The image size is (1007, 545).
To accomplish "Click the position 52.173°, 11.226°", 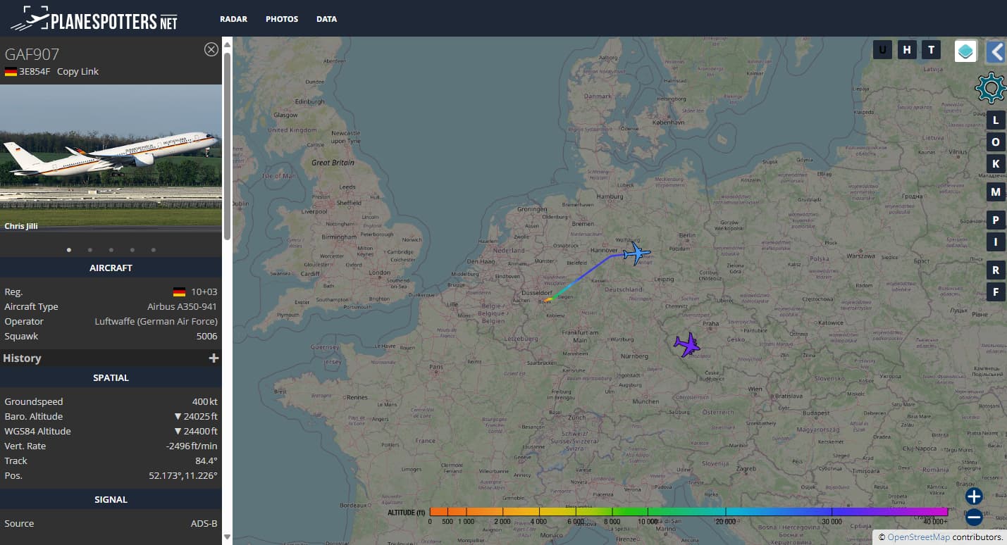I will coord(183,476).
